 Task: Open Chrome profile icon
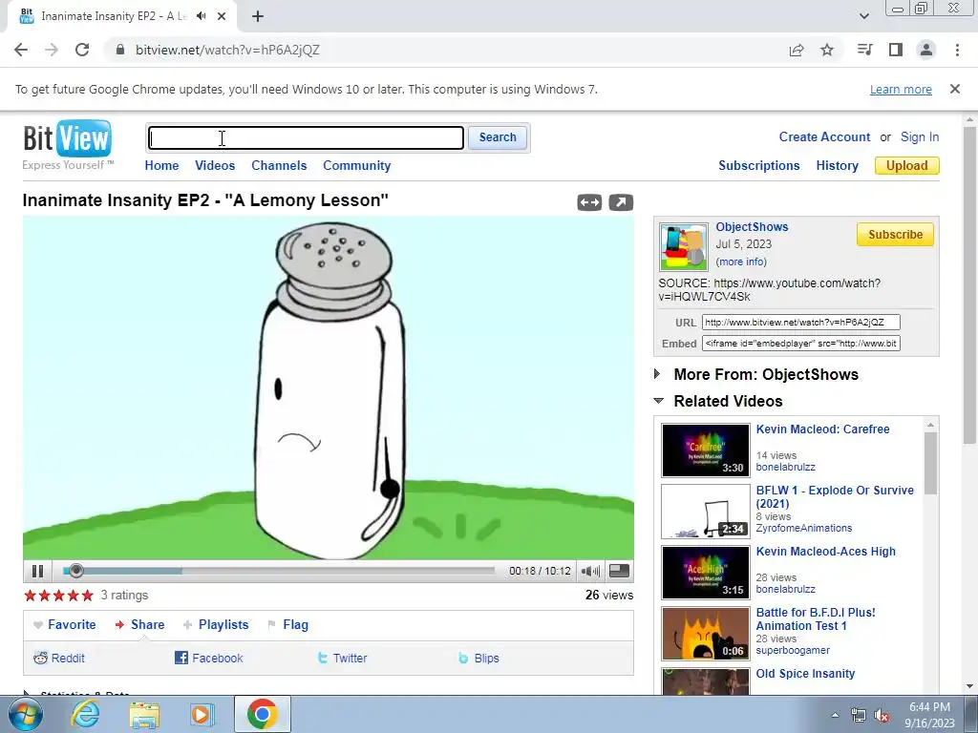click(x=926, y=50)
